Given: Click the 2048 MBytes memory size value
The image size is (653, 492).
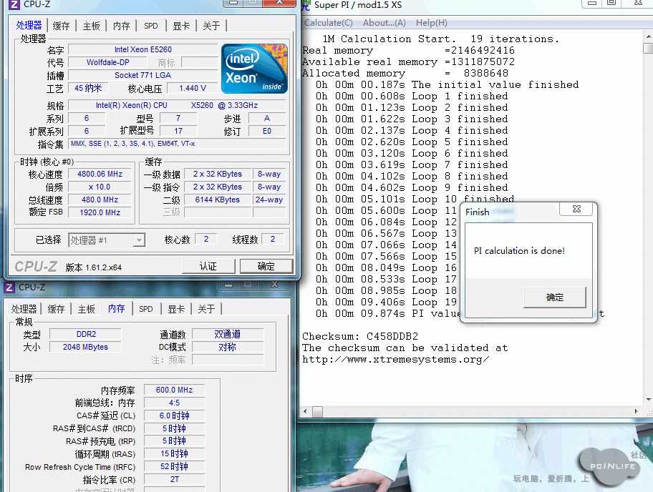Looking at the screenshot, I should click(86, 347).
